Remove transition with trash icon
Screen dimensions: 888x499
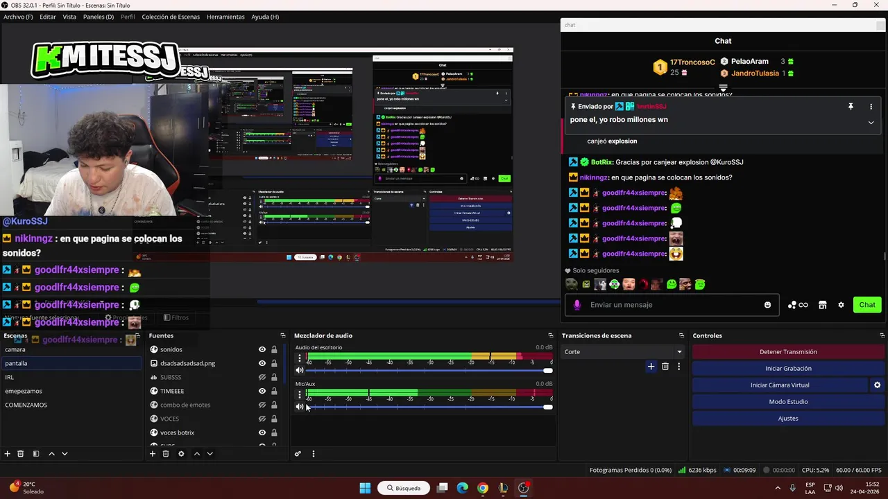tap(665, 367)
